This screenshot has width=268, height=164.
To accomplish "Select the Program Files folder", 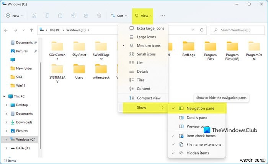I will click(211, 51).
